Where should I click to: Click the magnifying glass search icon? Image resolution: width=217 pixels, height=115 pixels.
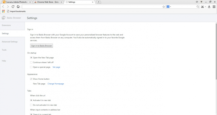198,7
